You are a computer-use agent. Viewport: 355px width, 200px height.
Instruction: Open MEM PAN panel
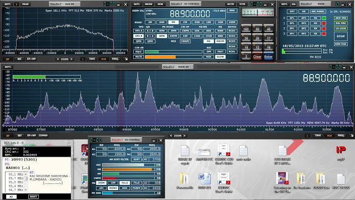pyautogui.click(x=341, y=44)
